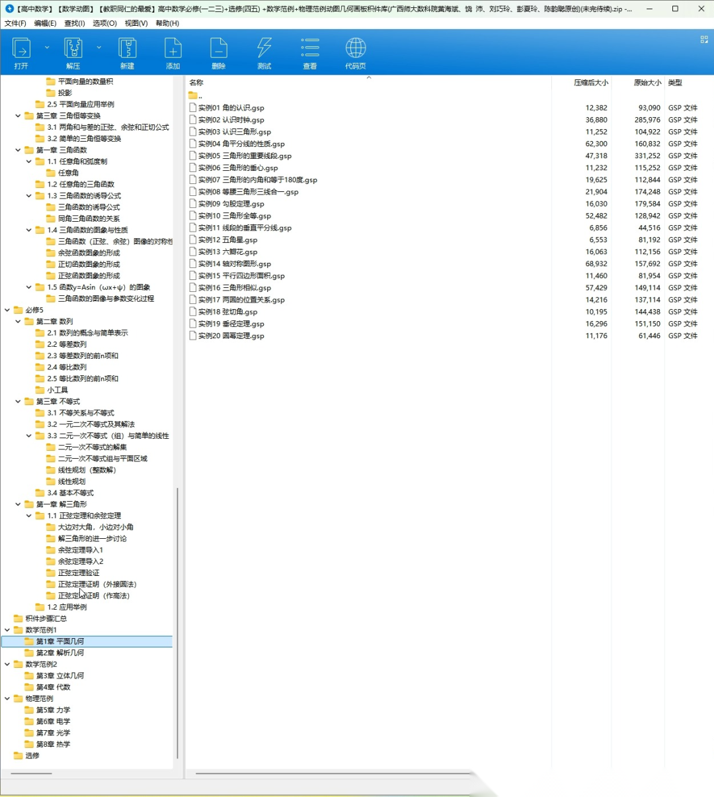The height and width of the screenshot is (797, 714).
Task: Click the 删除 (Delete) toolbar icon
Action: click(218, 49)
